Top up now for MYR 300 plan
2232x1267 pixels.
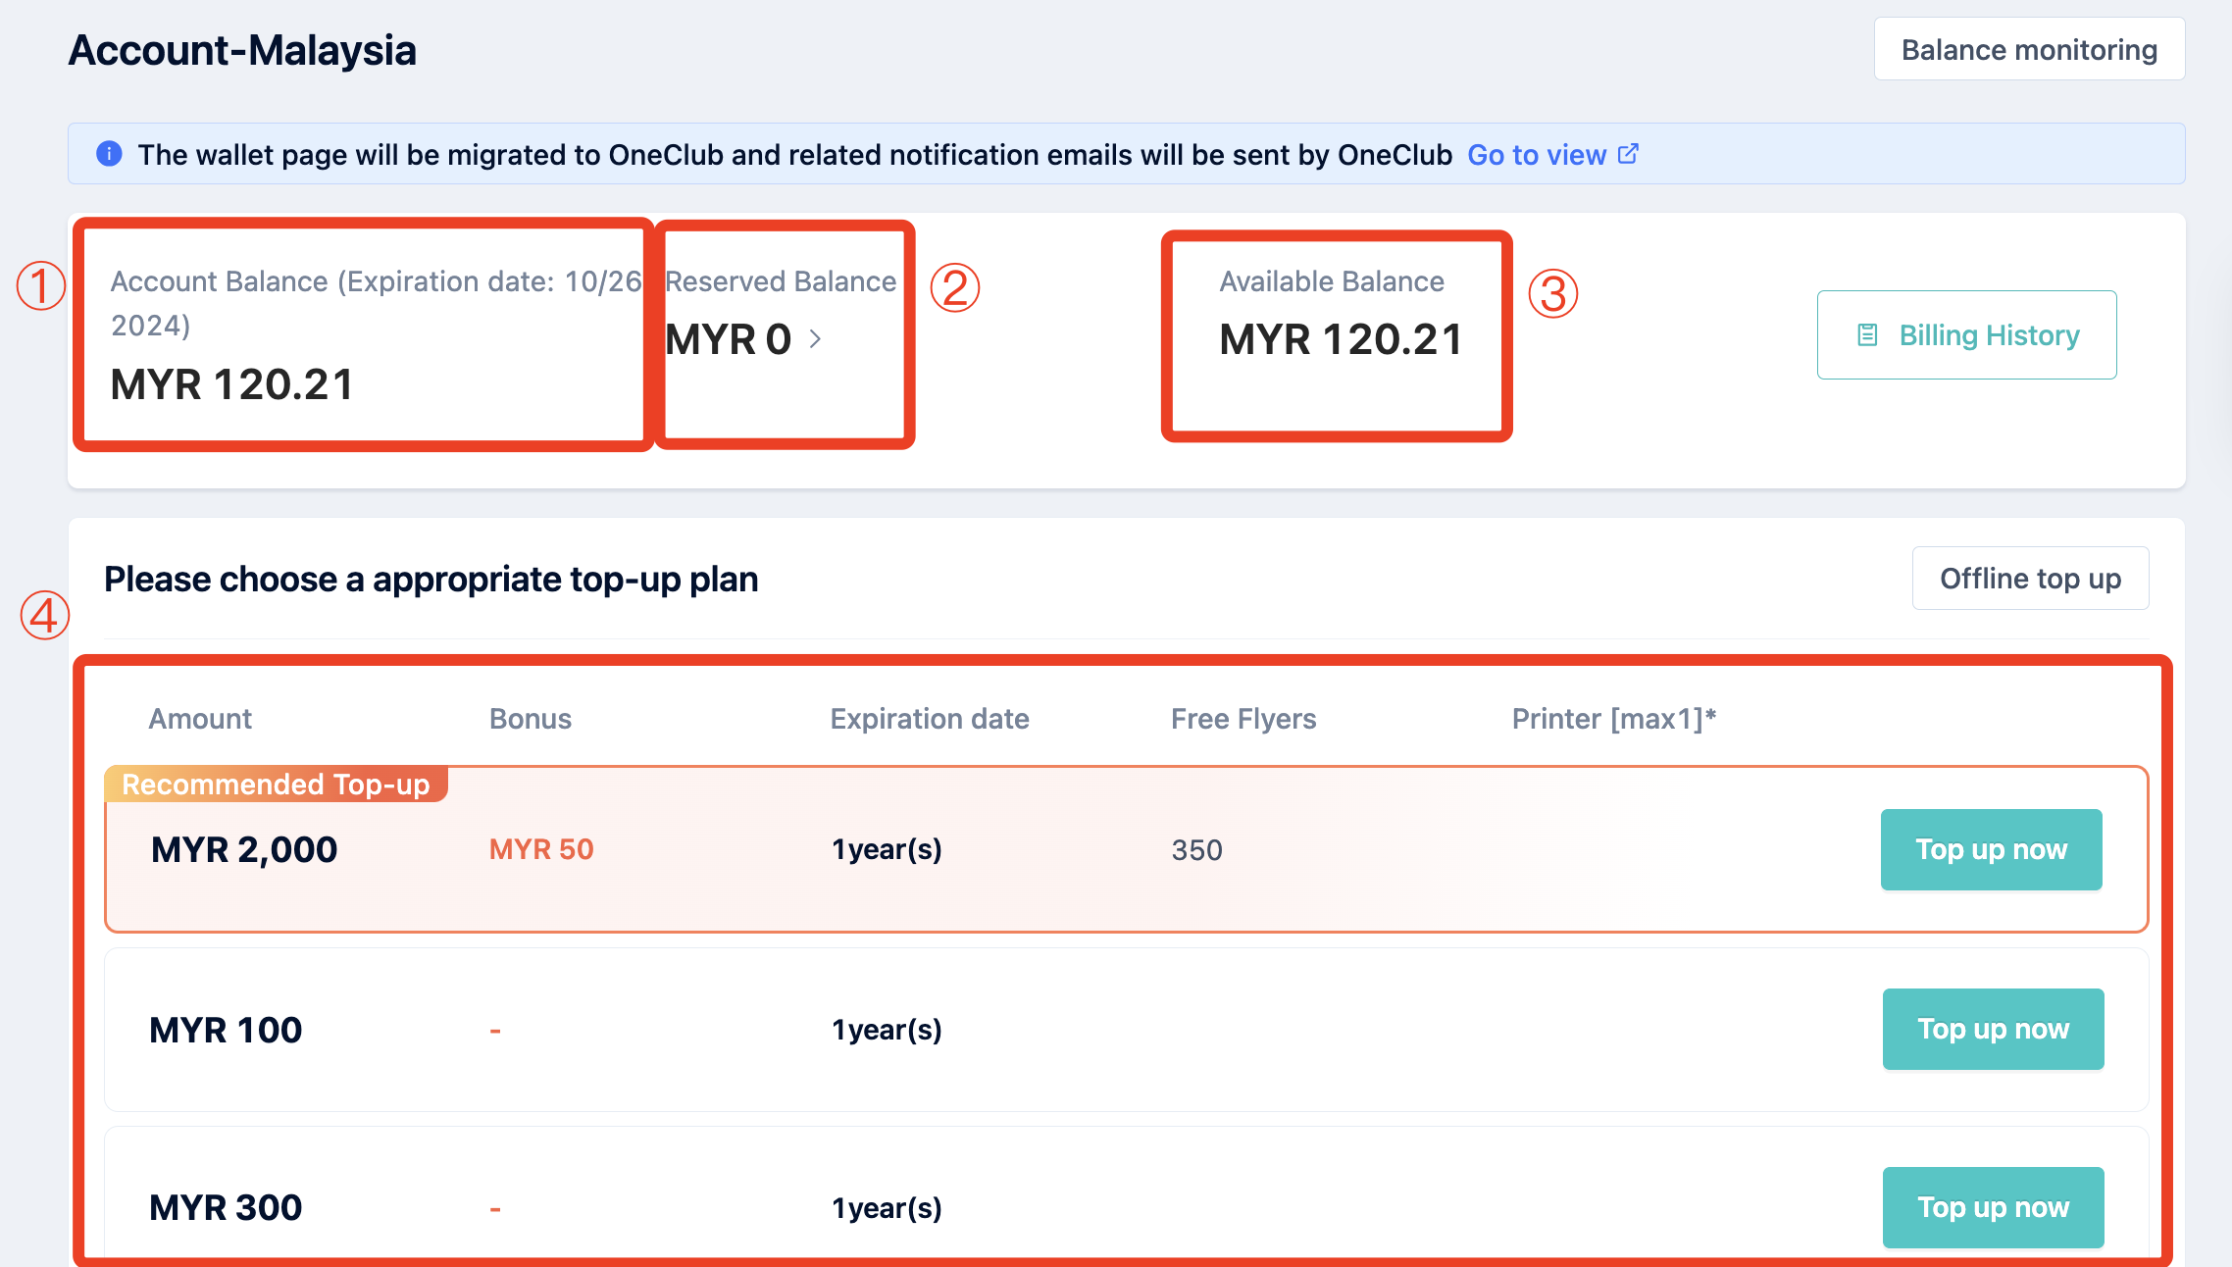[x=1993, y=1207]
